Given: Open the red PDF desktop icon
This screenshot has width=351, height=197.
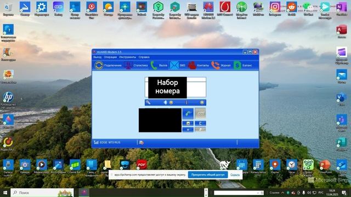Looking at the screenshot, I should (141, 165).
